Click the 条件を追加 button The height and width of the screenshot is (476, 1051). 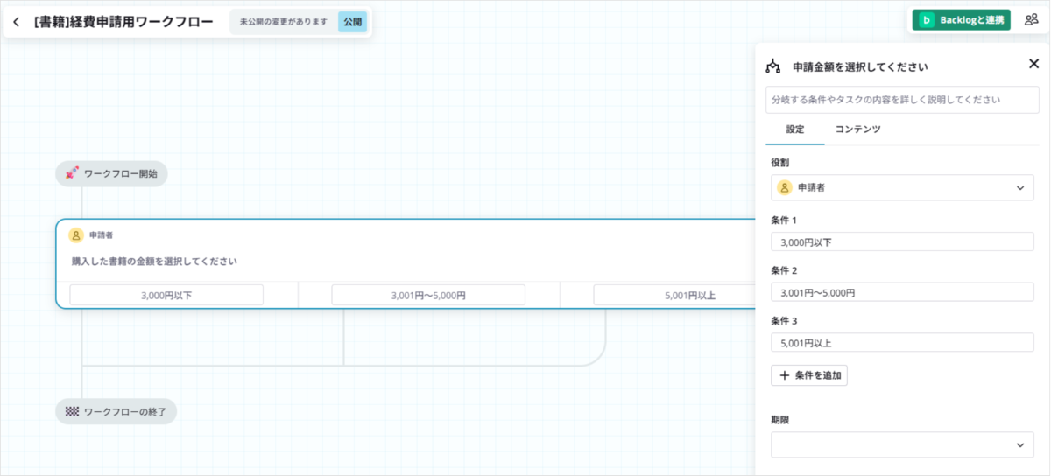[x=809, y=375]
